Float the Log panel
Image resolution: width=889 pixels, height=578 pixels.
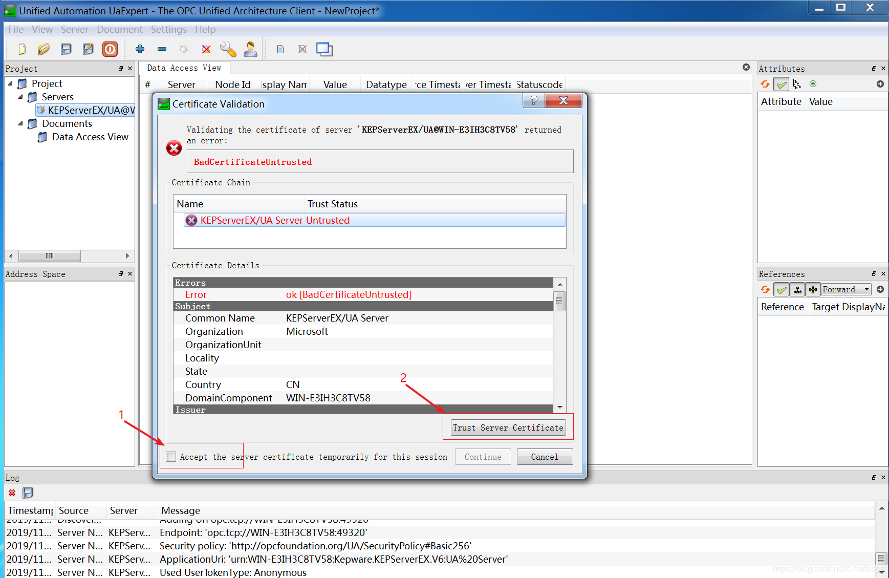(x=874, y=477)
